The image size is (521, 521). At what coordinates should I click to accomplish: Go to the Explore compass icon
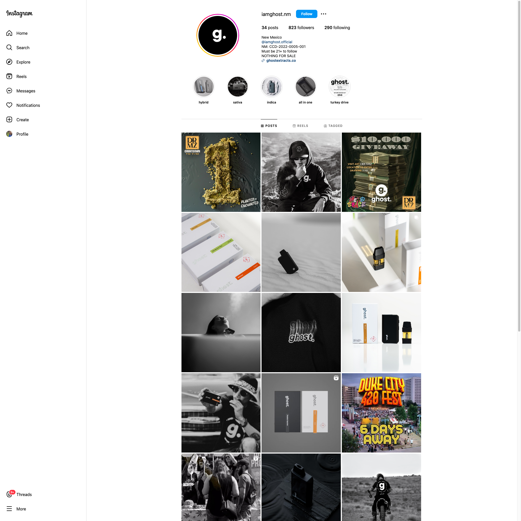pos(9,62)
